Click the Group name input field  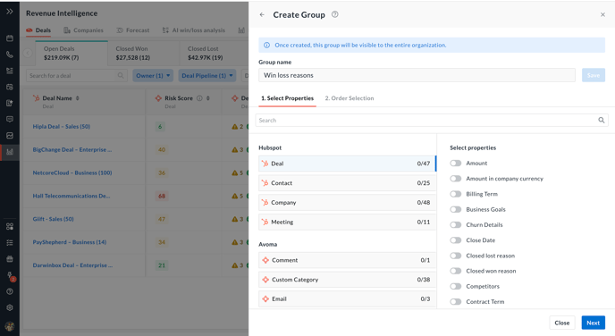417,75
